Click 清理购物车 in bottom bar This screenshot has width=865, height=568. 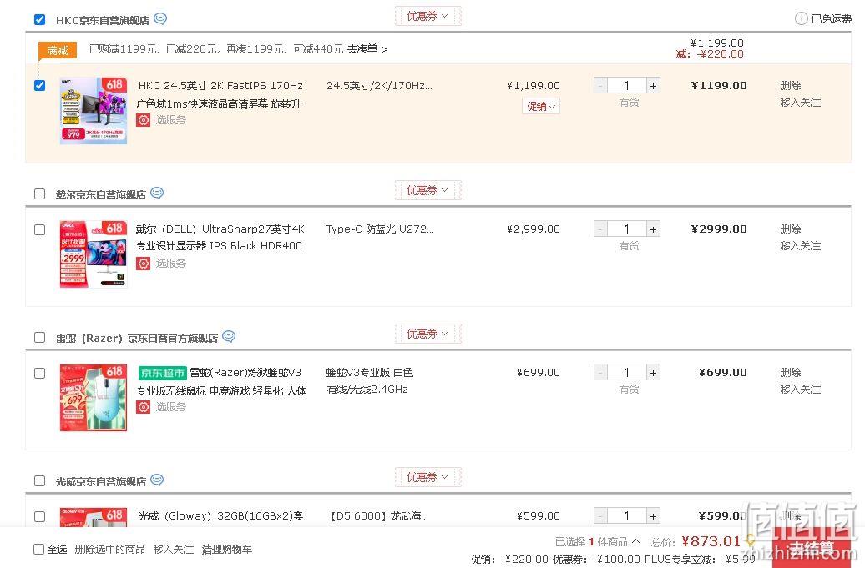tap(227, 550)
